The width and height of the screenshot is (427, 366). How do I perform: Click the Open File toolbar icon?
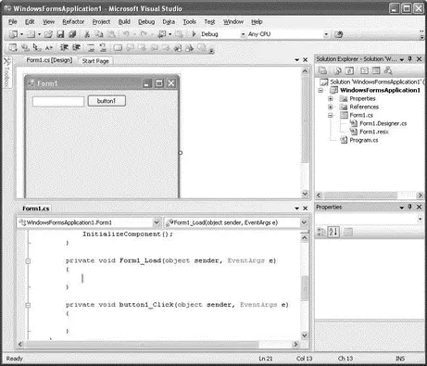click(48, 34)
